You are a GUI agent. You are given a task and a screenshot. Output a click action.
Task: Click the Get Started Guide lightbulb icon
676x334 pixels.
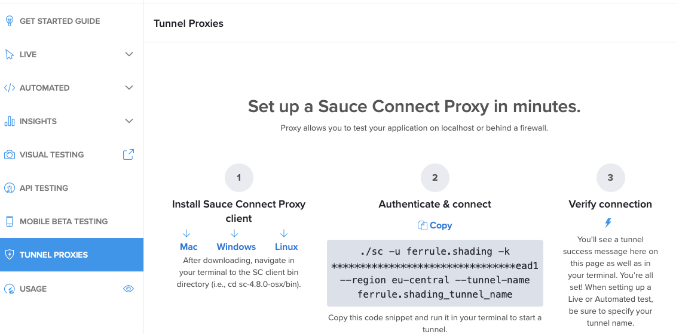pos(10,21)
